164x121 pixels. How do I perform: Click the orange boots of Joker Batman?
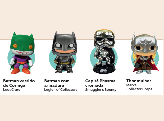click(21, 71)
